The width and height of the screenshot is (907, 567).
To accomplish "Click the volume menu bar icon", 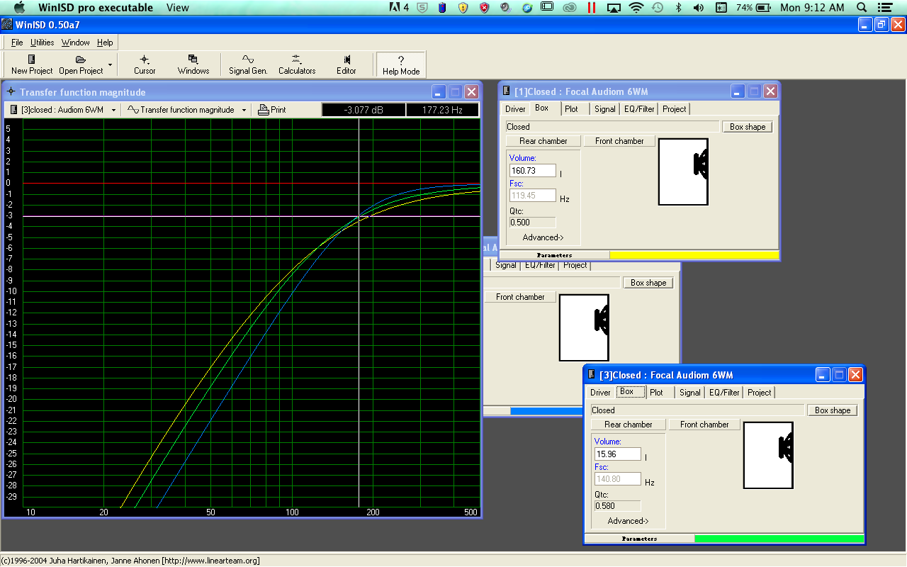I will 698,8.
